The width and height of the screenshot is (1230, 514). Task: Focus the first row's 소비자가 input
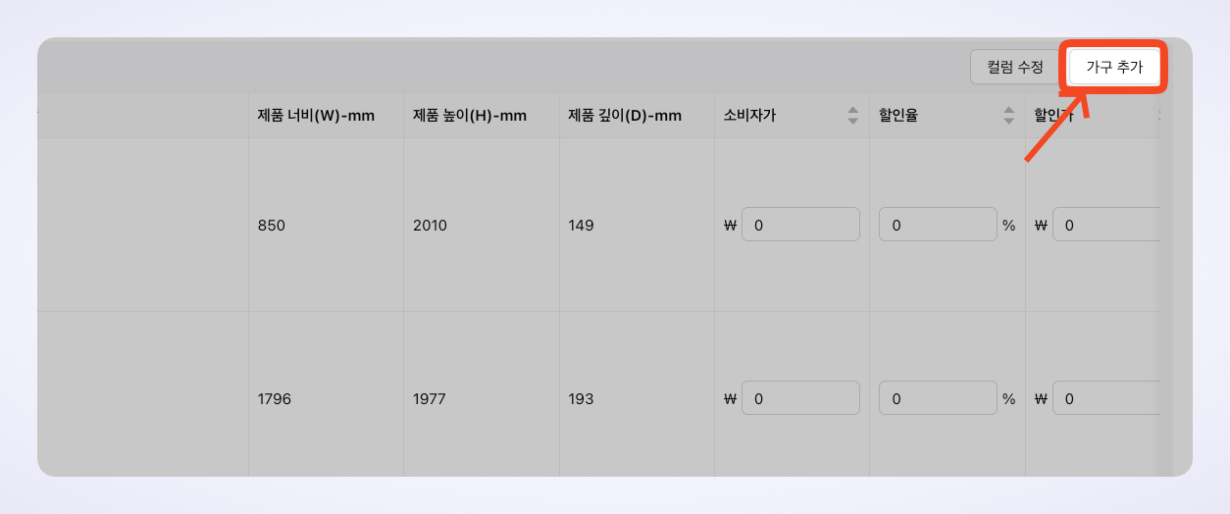800,225
